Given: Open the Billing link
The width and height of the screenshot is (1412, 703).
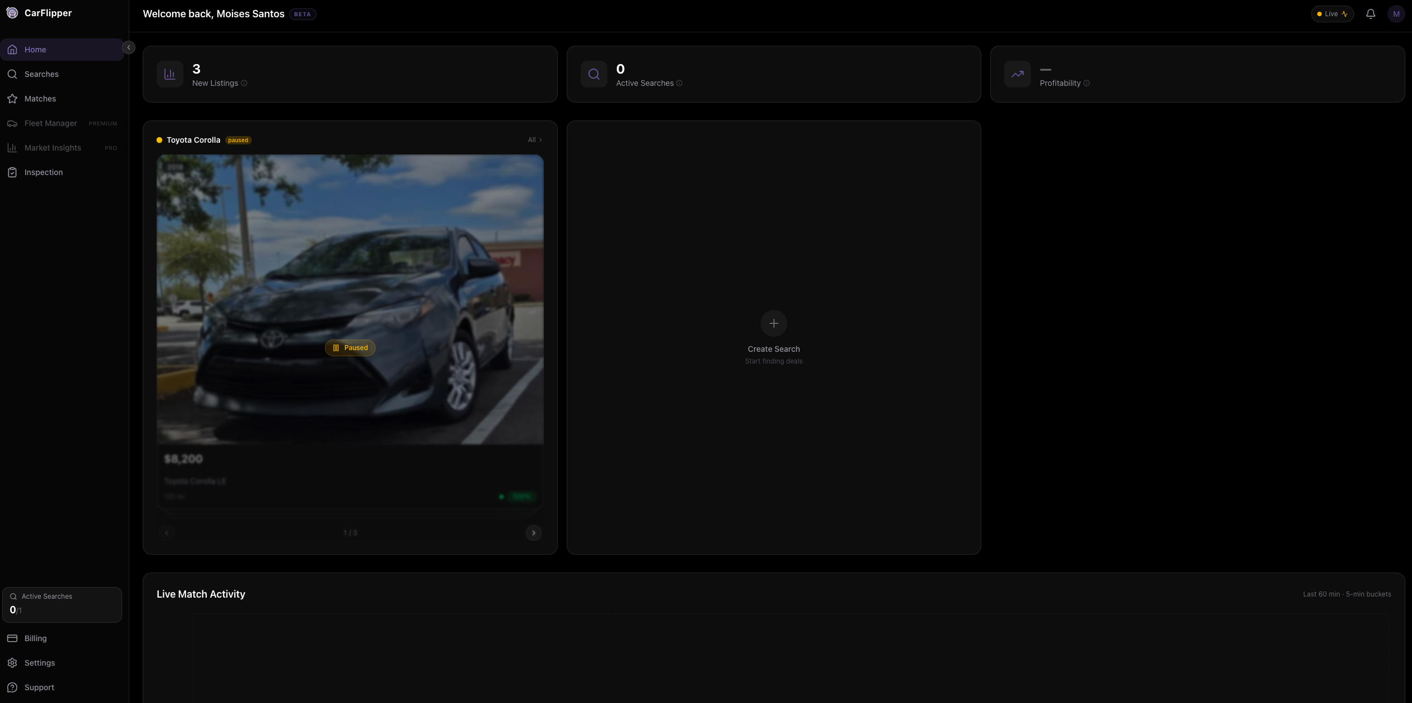Looking at the screenshot, I should [x=35, y=638].
